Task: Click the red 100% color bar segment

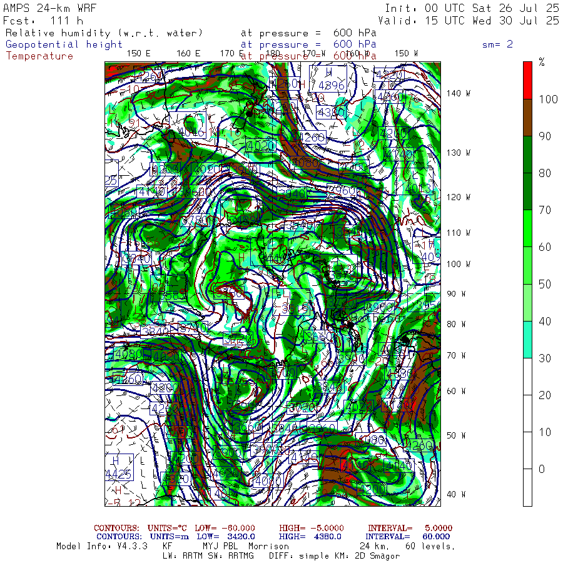Action: coord(527,81)
